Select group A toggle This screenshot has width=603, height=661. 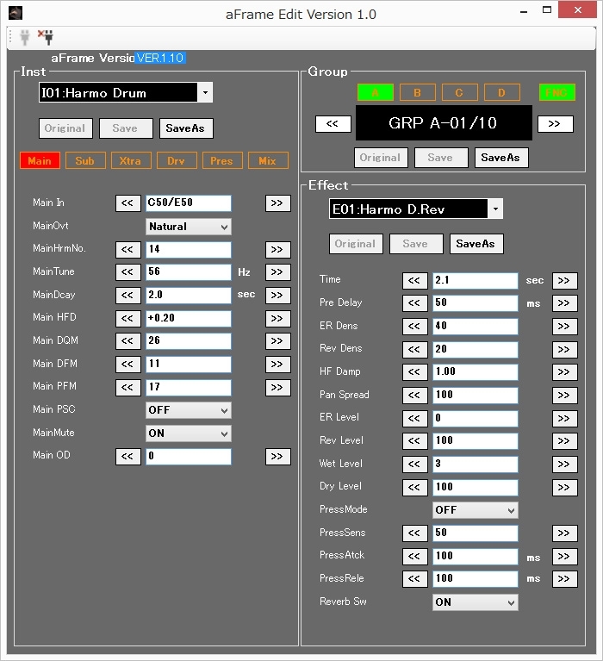coord(375,92)
